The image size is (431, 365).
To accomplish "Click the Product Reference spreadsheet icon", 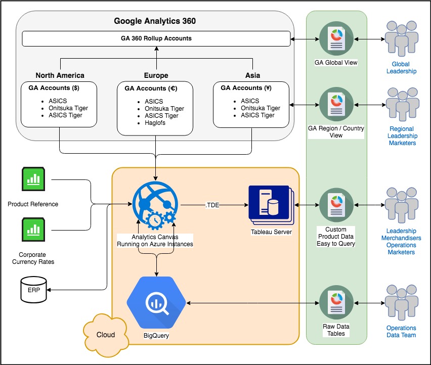I will tap(33, 179).
